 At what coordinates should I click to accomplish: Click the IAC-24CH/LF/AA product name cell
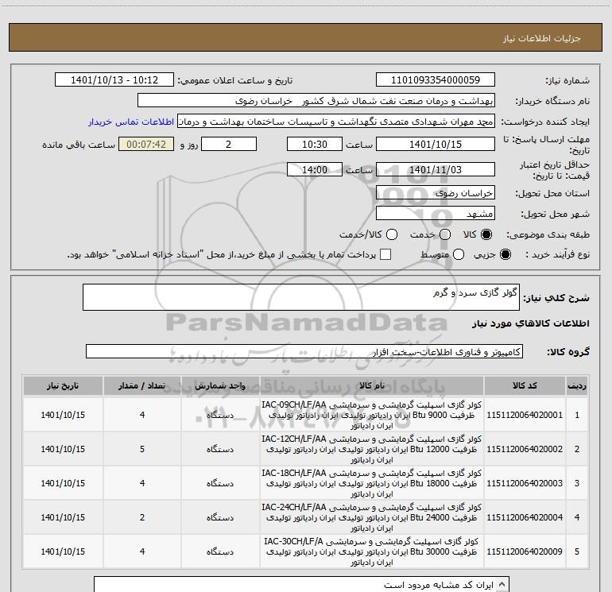(x=372, y=517)
